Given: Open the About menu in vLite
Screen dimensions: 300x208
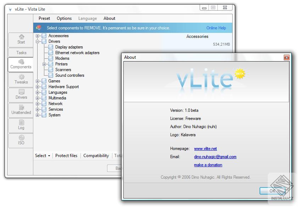Looking at the screenshot, I should pos(109,18).
